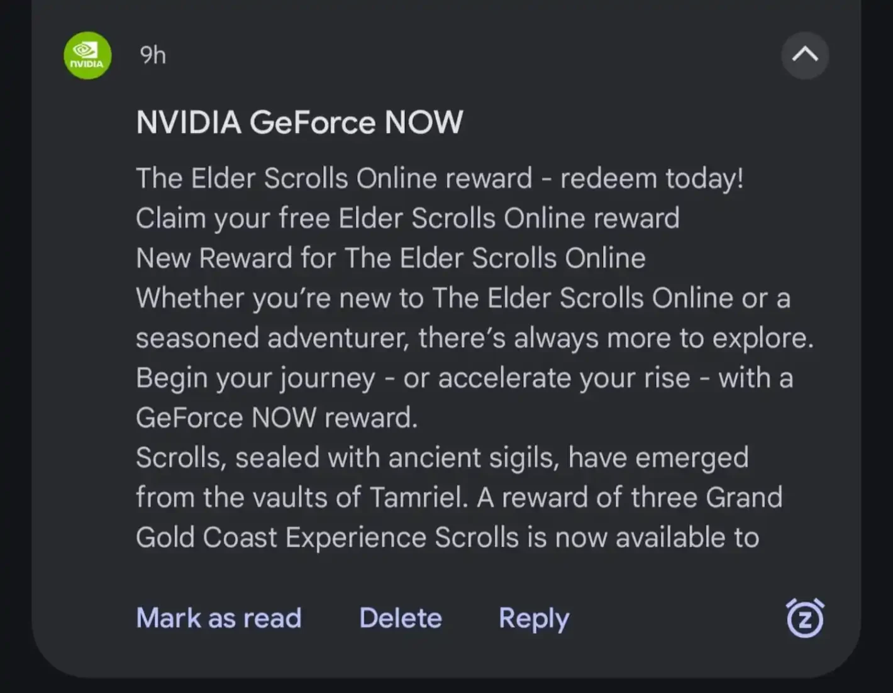Image resolution: width=893 pixels, height=693 pixels.
Task: Click the green NVIDIA app icon
Action: tap(87, 55)
